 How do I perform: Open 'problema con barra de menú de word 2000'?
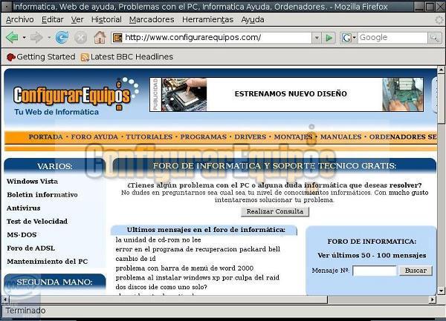click(x=184, y=268)
